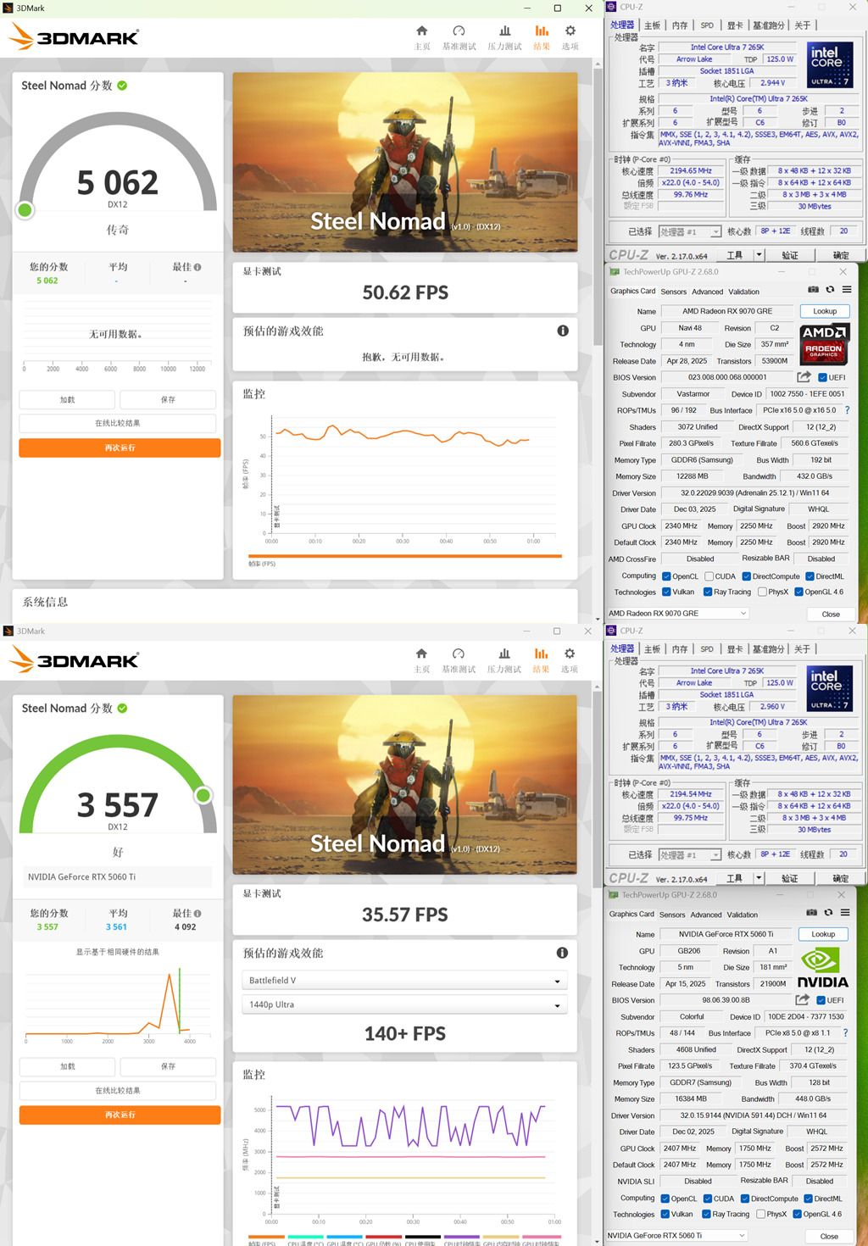The width and height of the screenshot is (868, 1246).
Task: Click info icon beside 预估的游戏效能 in 5 062 score window
Action: (x=563, y=331)
